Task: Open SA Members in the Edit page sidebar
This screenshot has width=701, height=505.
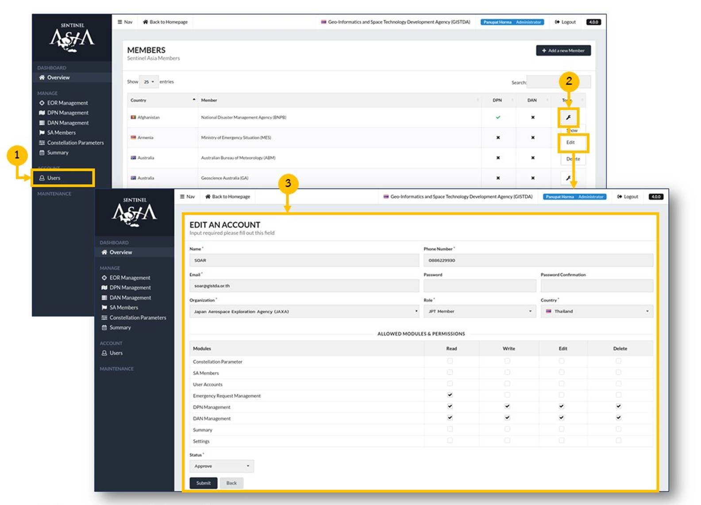Action: [123, 308]
